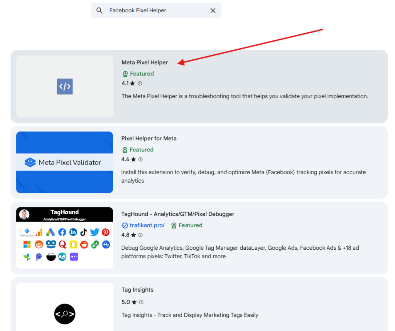
Task: Click the rating info icon beside 4.8
Action: (140, 235)
